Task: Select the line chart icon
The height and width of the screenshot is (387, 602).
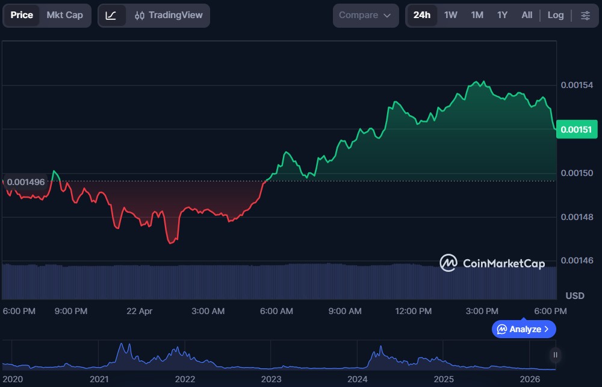Action: [x=111, y=15]
